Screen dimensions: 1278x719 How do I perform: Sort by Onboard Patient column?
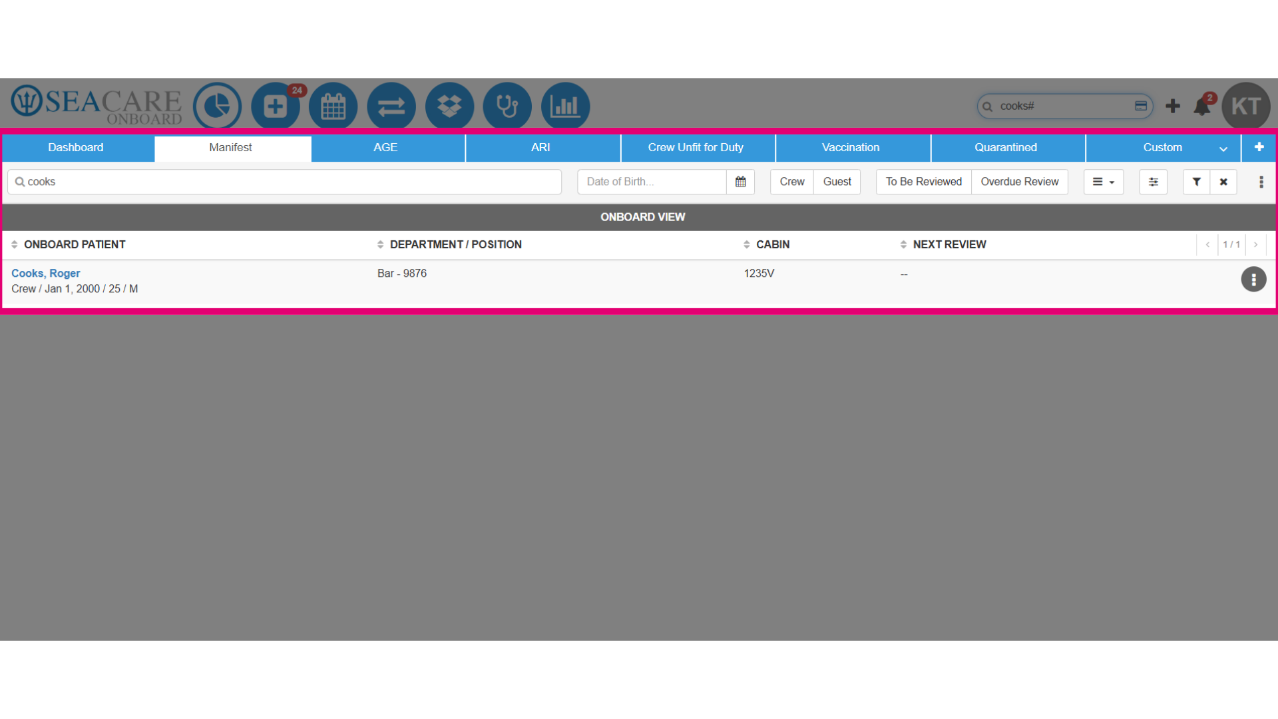(x=69, y=244)
